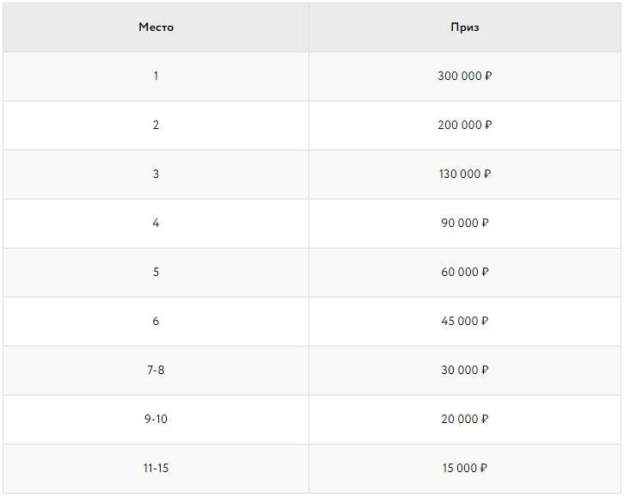
Task: Select the place cell labeled 11-15
Action: click(156, 469)
